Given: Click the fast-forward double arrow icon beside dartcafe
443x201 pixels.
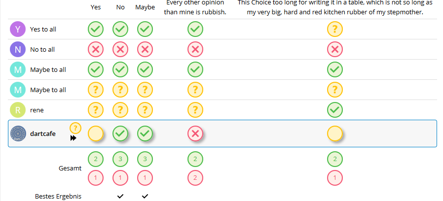Looking at the screenshot, I should (74, 138).
